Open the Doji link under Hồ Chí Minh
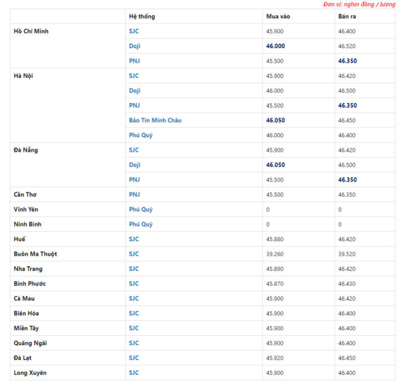 (x=135, y=46)
